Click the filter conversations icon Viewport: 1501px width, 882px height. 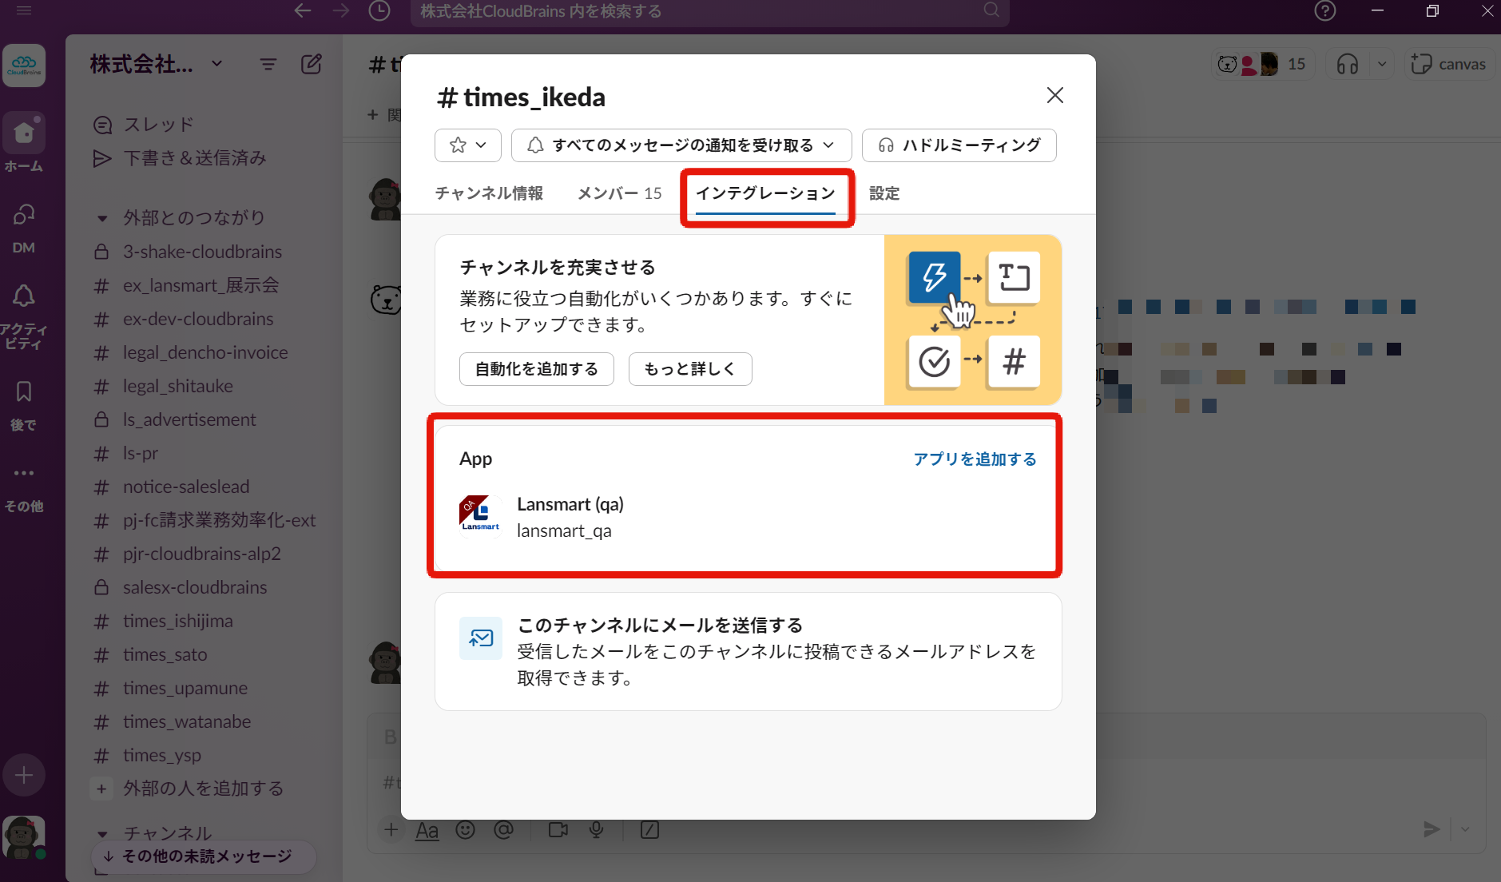[268, 64]
